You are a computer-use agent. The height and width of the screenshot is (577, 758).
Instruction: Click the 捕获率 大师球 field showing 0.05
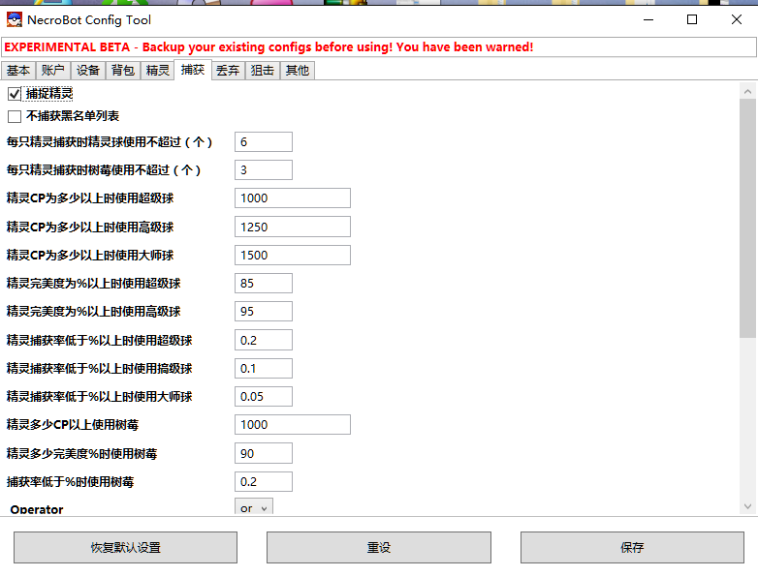click(264, 396)
